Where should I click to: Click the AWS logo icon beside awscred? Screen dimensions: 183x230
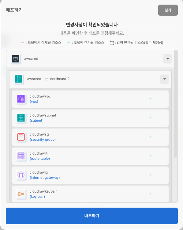pos(16,59)
